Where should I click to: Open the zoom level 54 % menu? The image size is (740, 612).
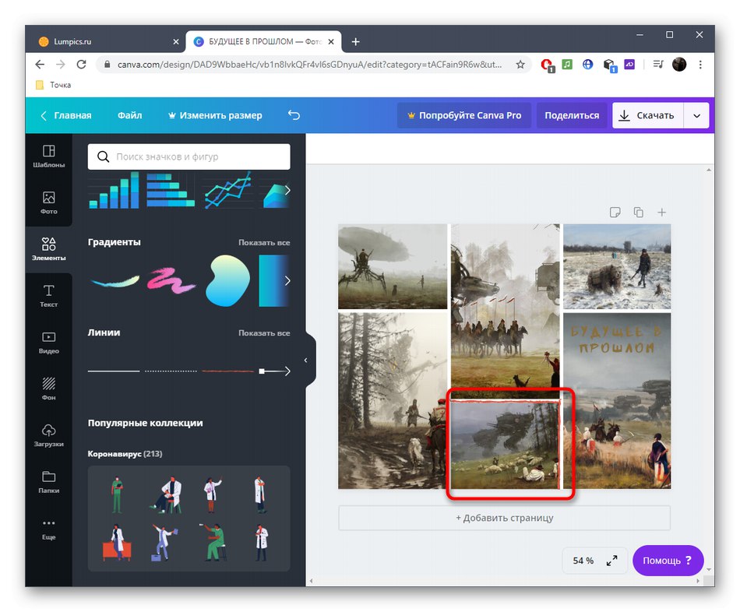(x=583, y=561)
